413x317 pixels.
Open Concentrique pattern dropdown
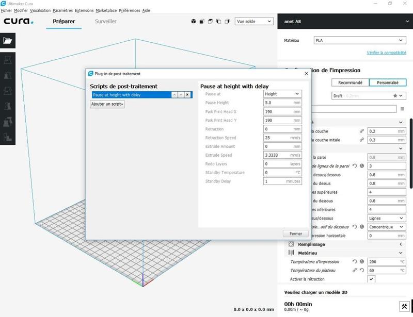tap(387, 227)
